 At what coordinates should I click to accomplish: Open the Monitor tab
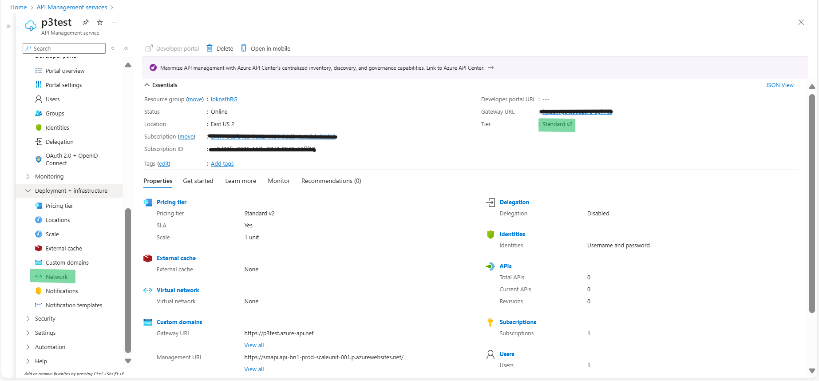279,181
